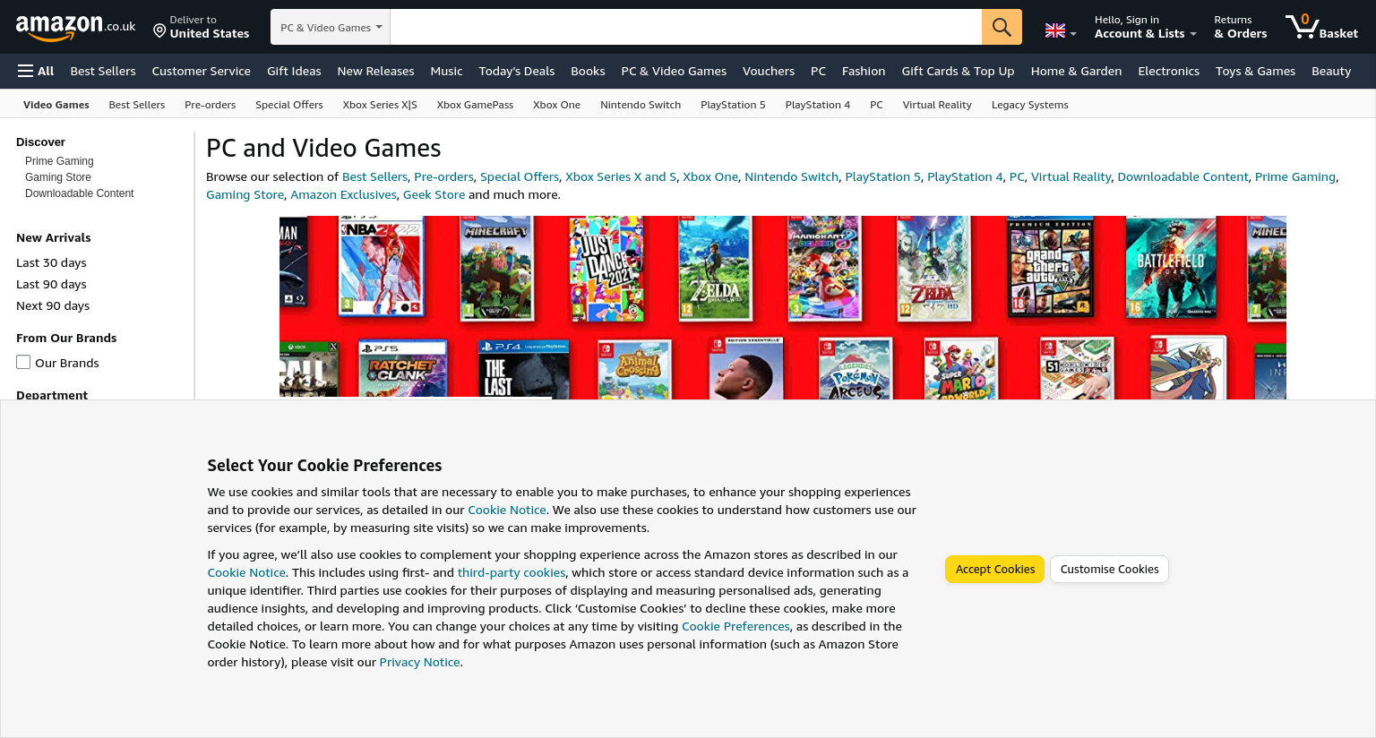Image resolution: width=1376 pixels, height=738 pixels.
Task: Open Home & Garden
Action: click(1076, 71)
